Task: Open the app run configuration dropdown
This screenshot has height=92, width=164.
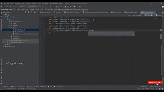Action: [x=22, y=7]
